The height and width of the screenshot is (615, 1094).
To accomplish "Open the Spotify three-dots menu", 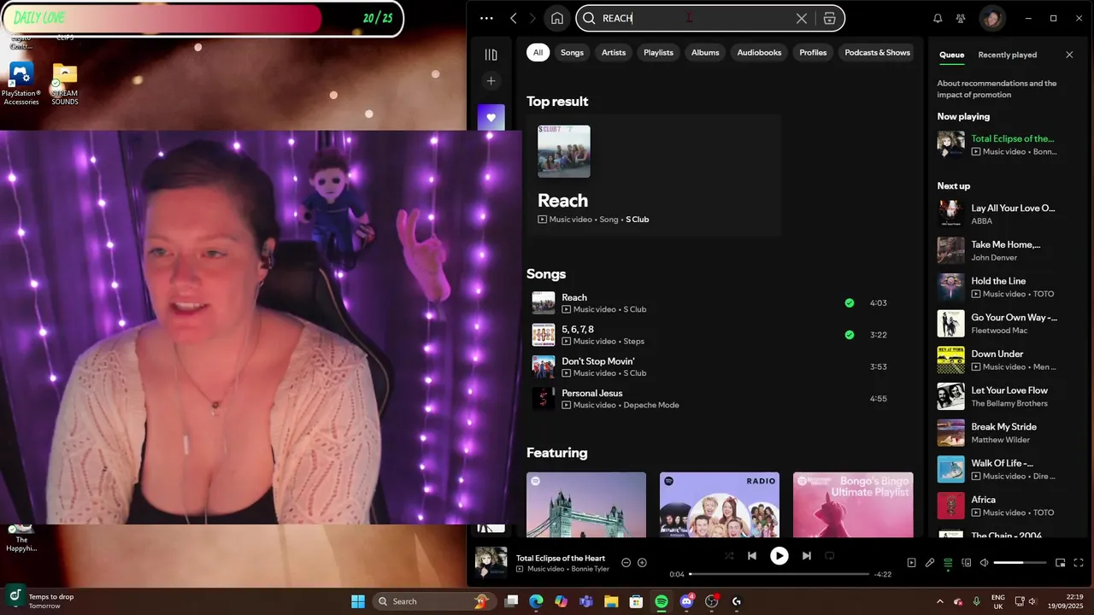I will pyautogui.click(x=486, y=18).
